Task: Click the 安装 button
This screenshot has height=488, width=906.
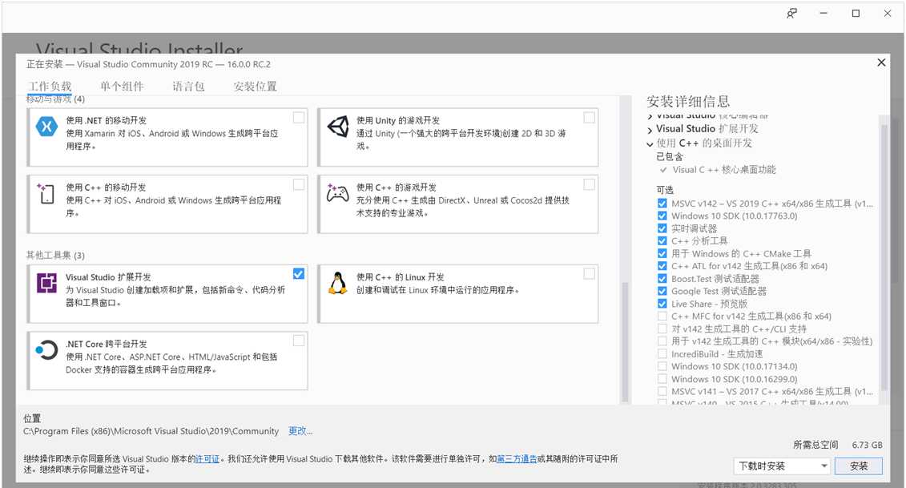Action: point(859,466)
